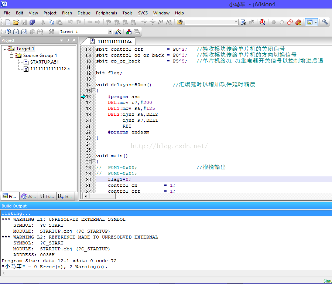332x284 pixels.
Task: Fold the main function at line 27
Action: (x=93, y=162)
